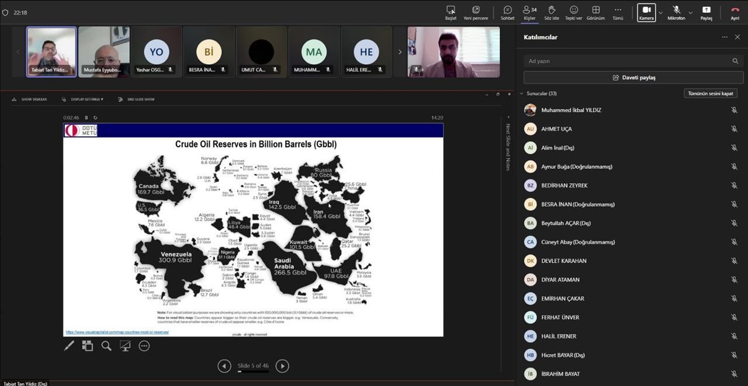Open dropdown arrow next to Mikrofon
The height and width of the screenshot is (386, 748).
[x=691, y=12]
